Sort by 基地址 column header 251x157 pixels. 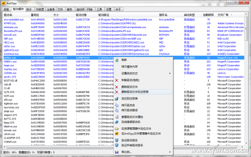(41, 15)
